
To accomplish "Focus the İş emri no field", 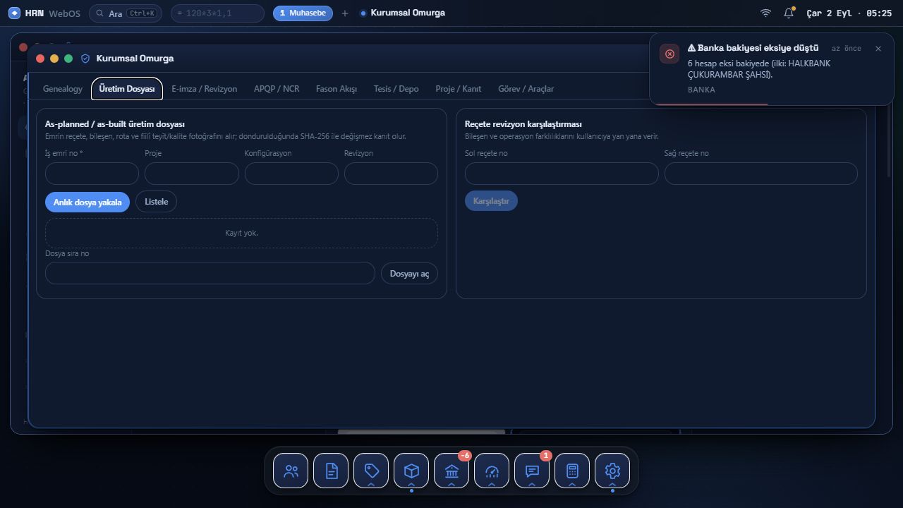I will click(92, 174).
